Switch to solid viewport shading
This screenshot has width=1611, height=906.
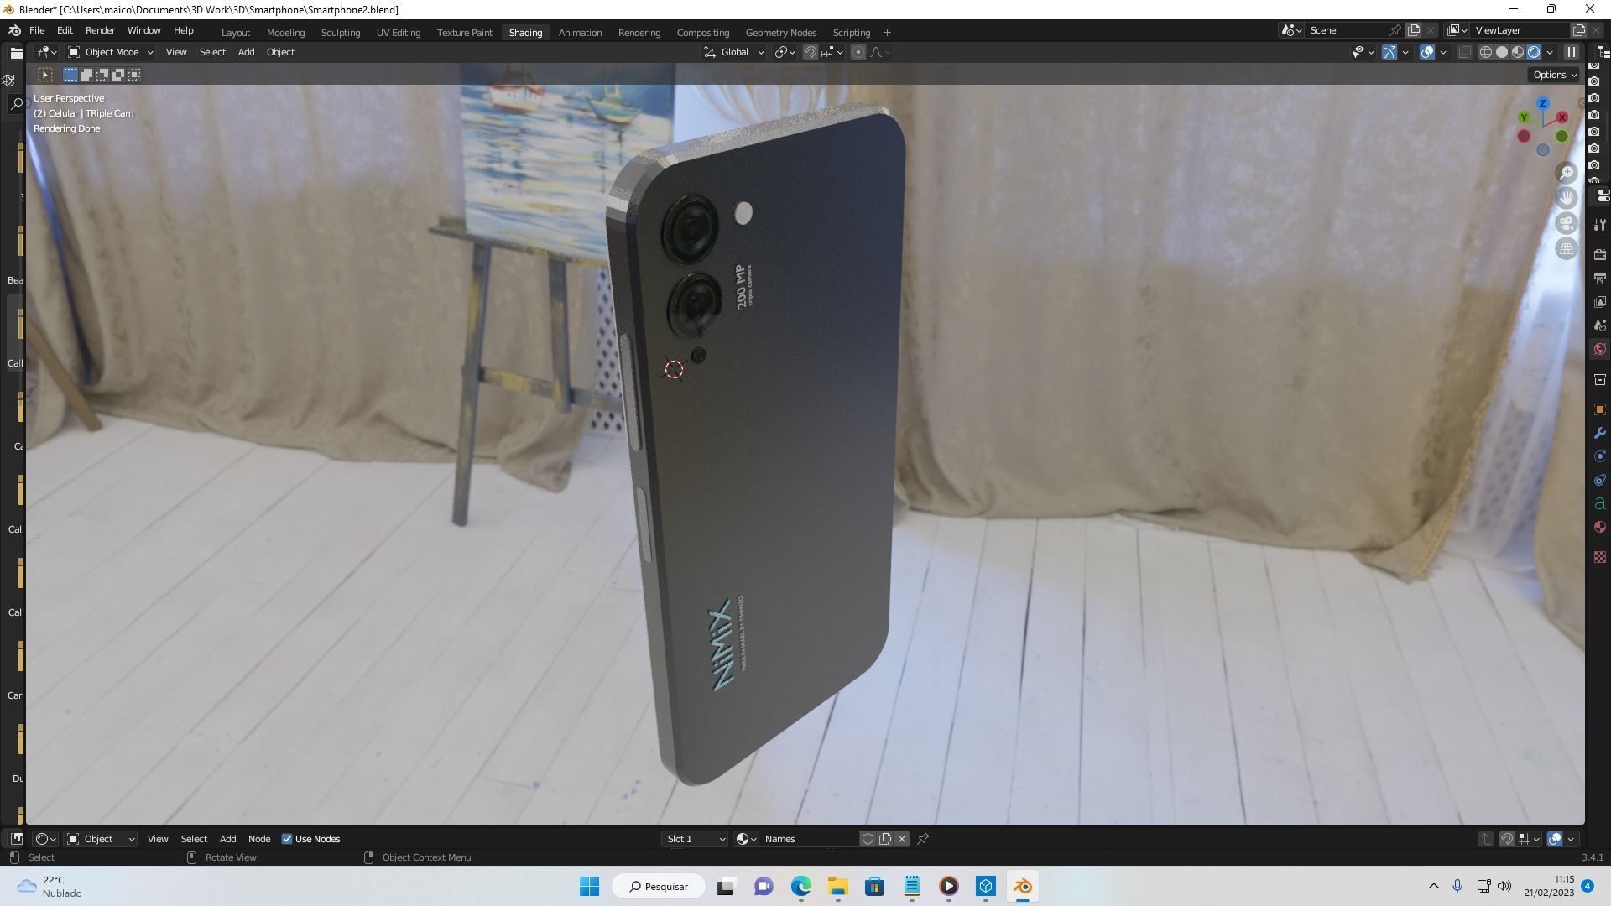pyautogui.click(x=1501, y=52)
